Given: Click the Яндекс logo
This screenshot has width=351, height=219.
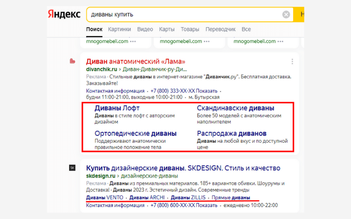Looking at the screenshot, I should coord(64,14).
